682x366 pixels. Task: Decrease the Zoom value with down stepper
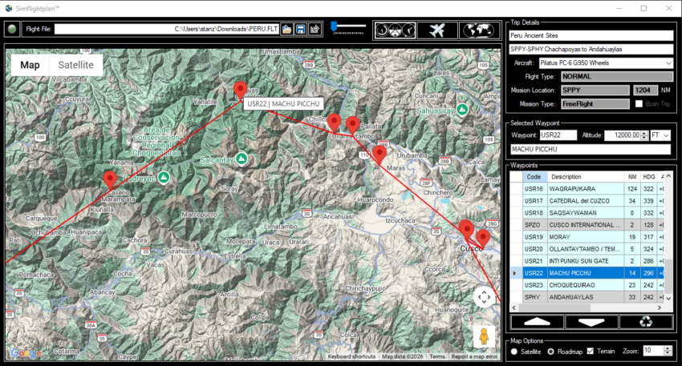click(x=668, y=353)
